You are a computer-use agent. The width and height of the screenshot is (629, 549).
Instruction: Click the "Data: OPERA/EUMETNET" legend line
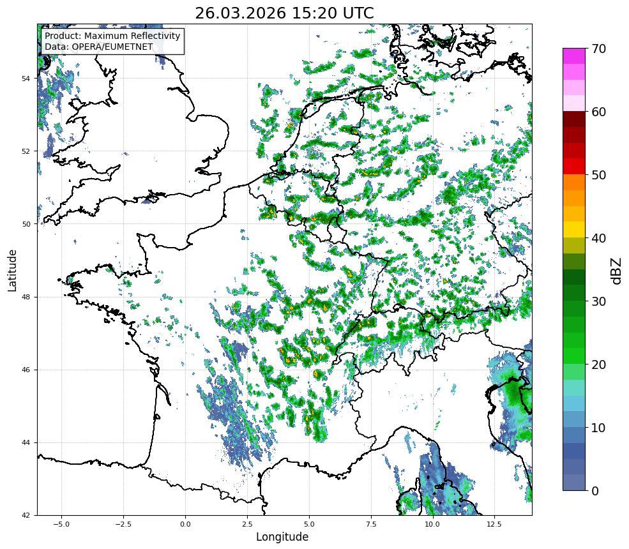99,47
